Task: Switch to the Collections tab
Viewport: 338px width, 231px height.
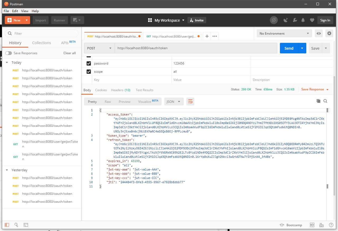Action: [x=41, y=43]
